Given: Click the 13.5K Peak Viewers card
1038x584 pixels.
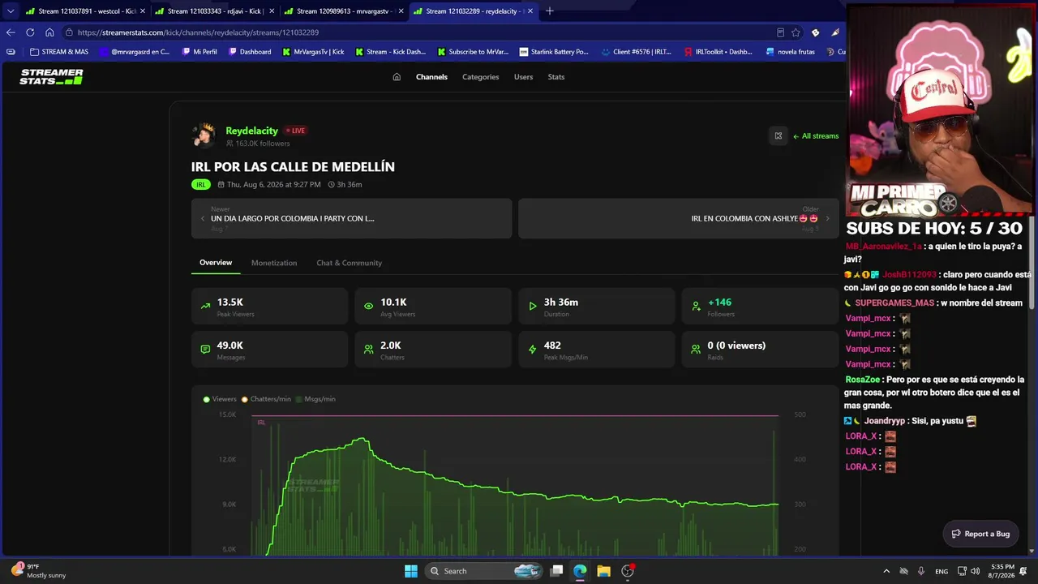Looking at the screenshot, I should pyautogui.click(x=270, y=307).
